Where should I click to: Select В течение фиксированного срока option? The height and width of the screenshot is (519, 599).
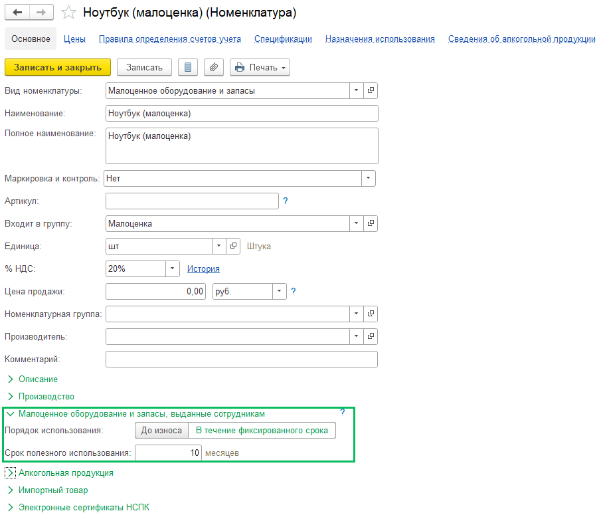click(262, 431)
